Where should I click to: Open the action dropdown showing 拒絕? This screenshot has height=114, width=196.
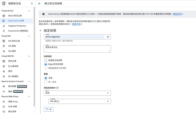(77, 93)
